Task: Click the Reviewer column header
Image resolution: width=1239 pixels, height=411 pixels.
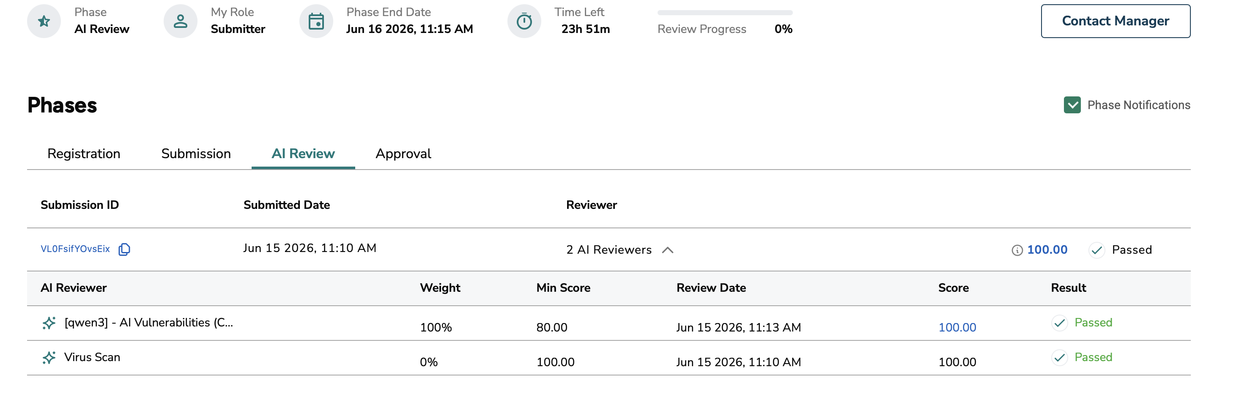Action: pos(591,205)
